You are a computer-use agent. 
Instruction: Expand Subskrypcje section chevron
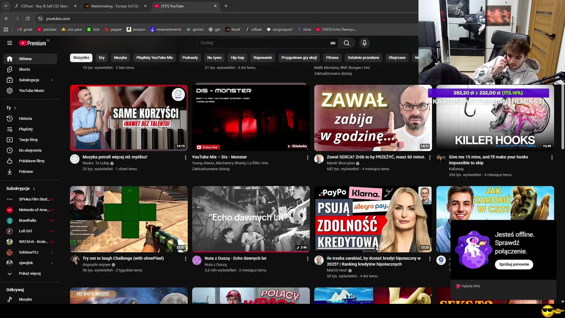[x=34, y=189]
